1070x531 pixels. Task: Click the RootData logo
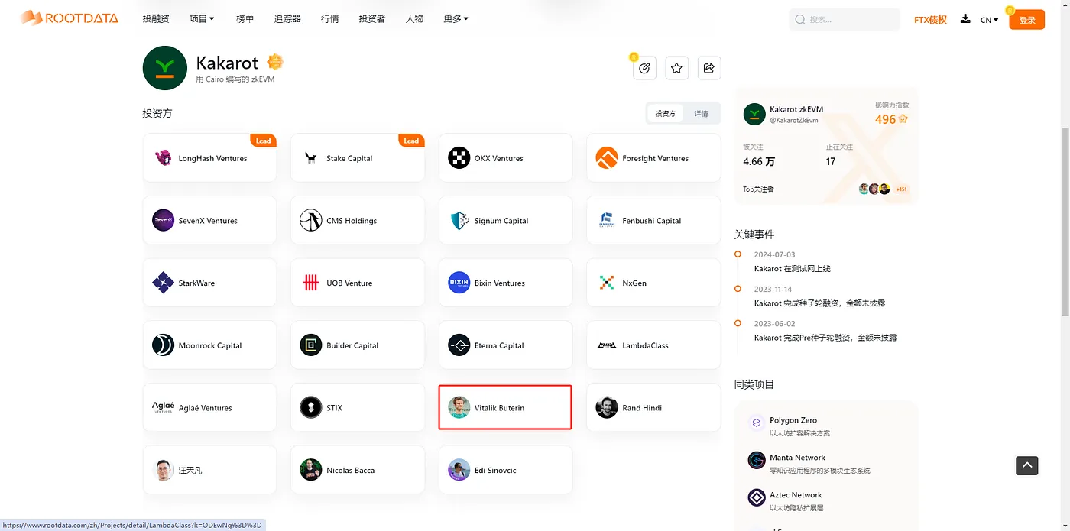coord(70,18)
